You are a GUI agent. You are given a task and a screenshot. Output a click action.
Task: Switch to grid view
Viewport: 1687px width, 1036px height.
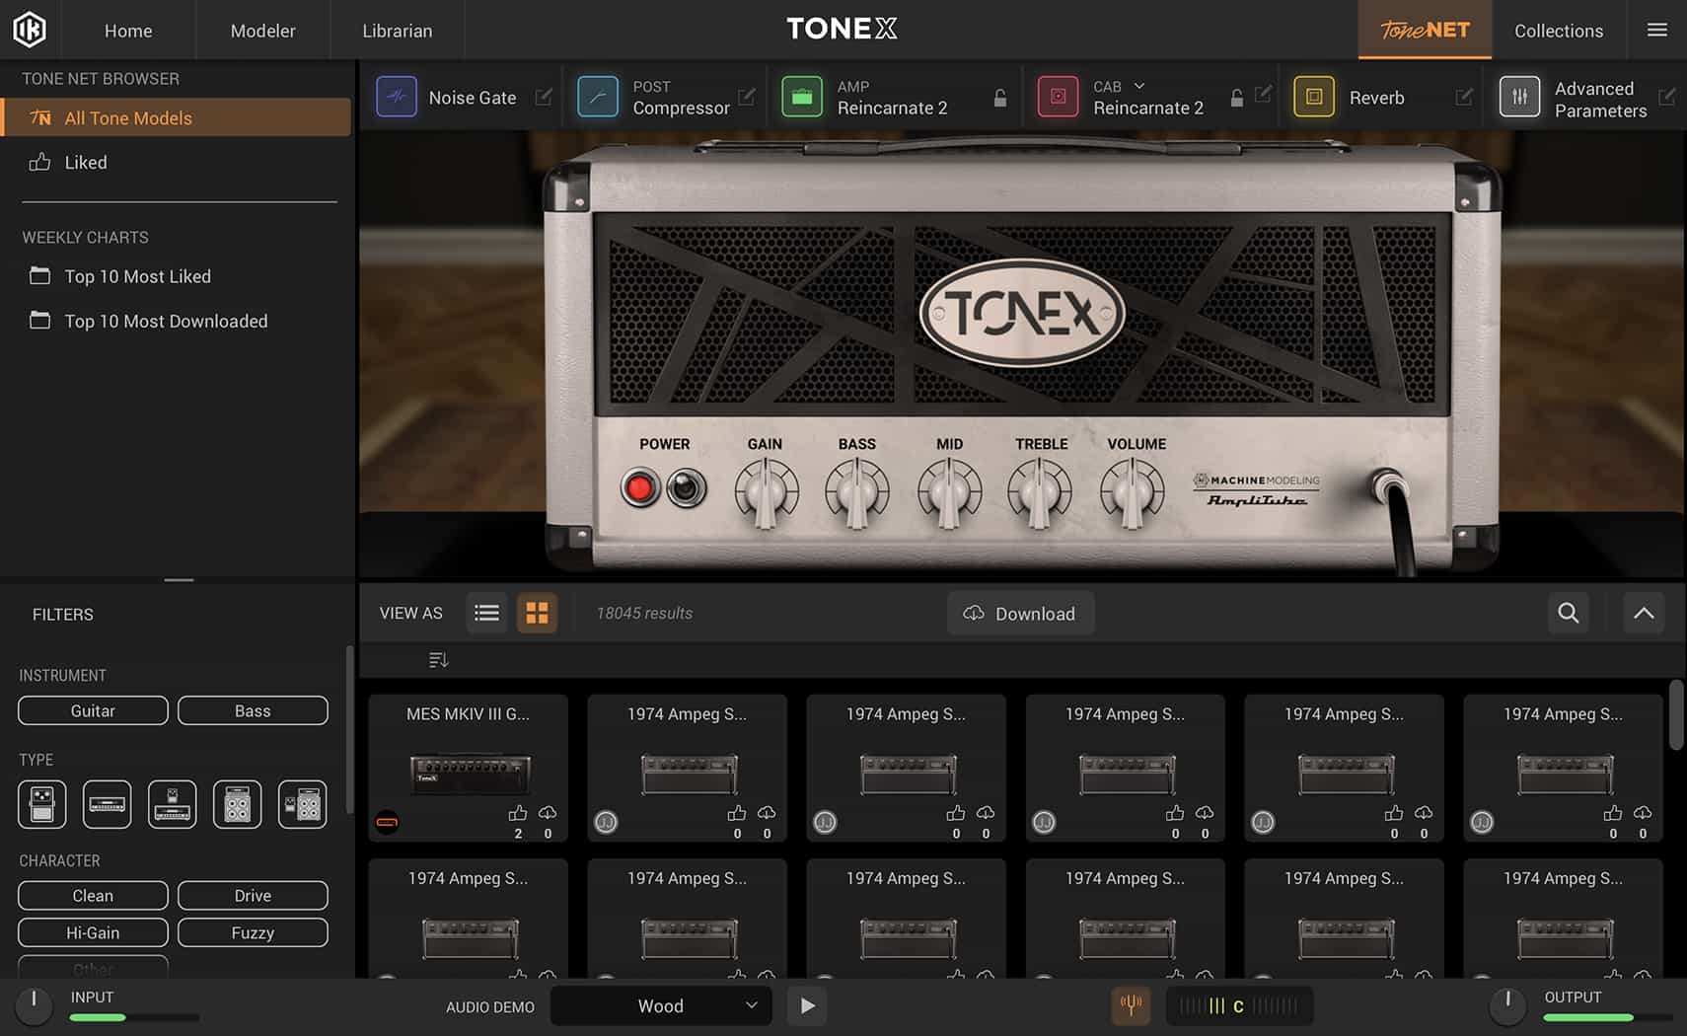click(537, 613)
